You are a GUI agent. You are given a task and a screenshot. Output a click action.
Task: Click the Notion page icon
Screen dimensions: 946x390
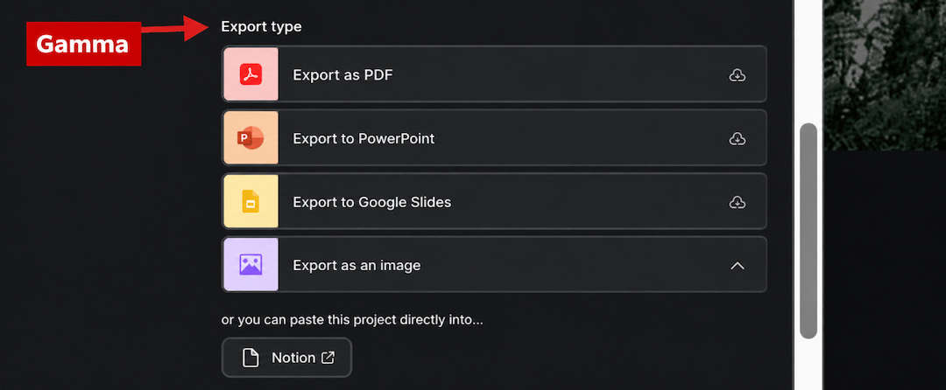pos(251,358)
